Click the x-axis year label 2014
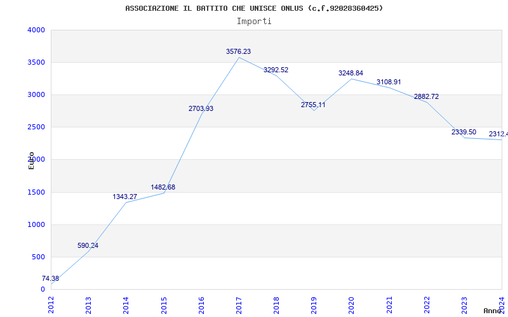This screenshot has width=508, height=317. coord(126,305)
